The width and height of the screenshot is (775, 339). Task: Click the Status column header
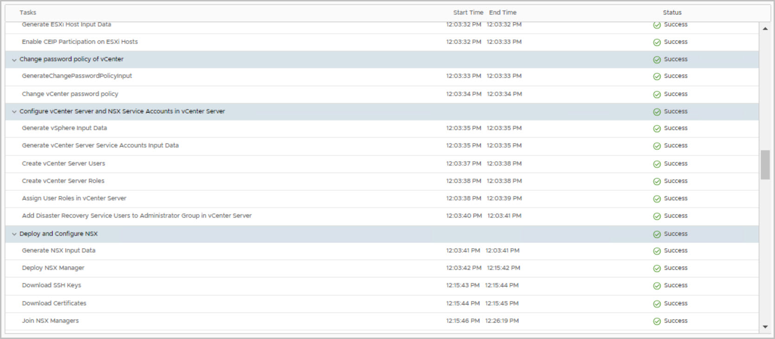pyautogui.click(x=672, y=13)
